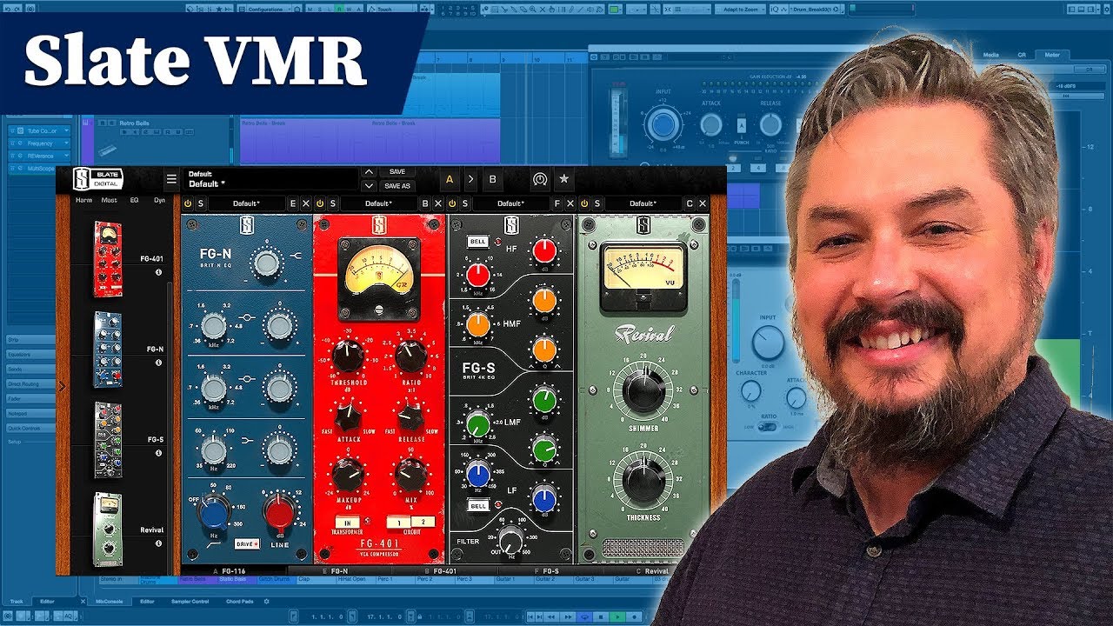This screenshot has width=1113, height=626.
Task: Remove the FG-401 module with its X
Action: (438, 203)
